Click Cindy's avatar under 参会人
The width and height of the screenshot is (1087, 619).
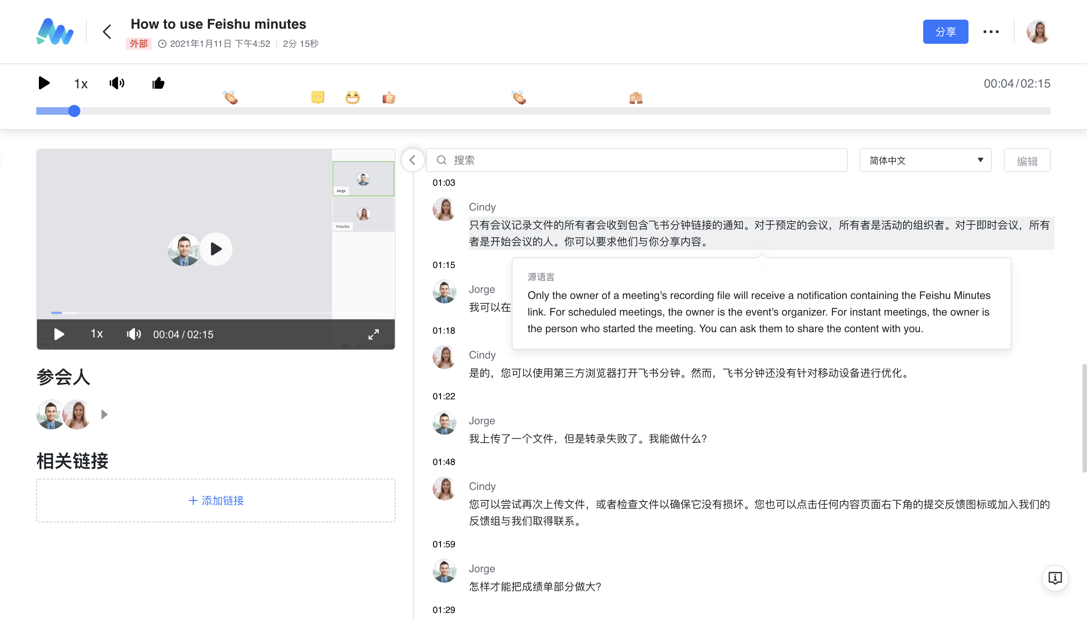77,414
